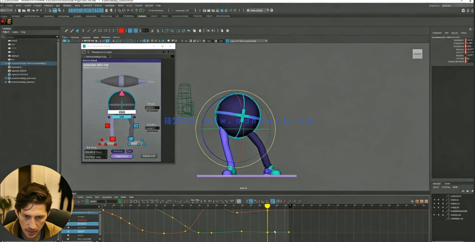The image size is (475, 242).
Task: Expand the selected node in the Outliner
Action: coord(6,63)
